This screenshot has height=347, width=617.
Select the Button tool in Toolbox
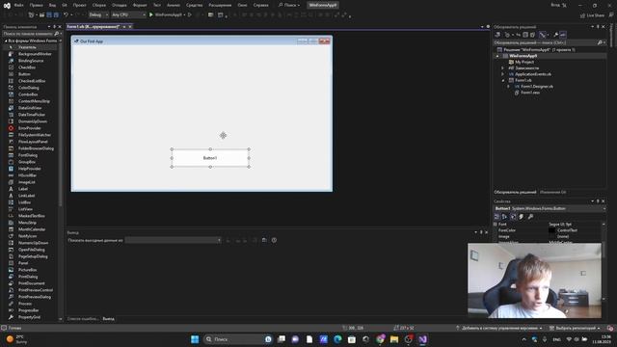[24, 74]
